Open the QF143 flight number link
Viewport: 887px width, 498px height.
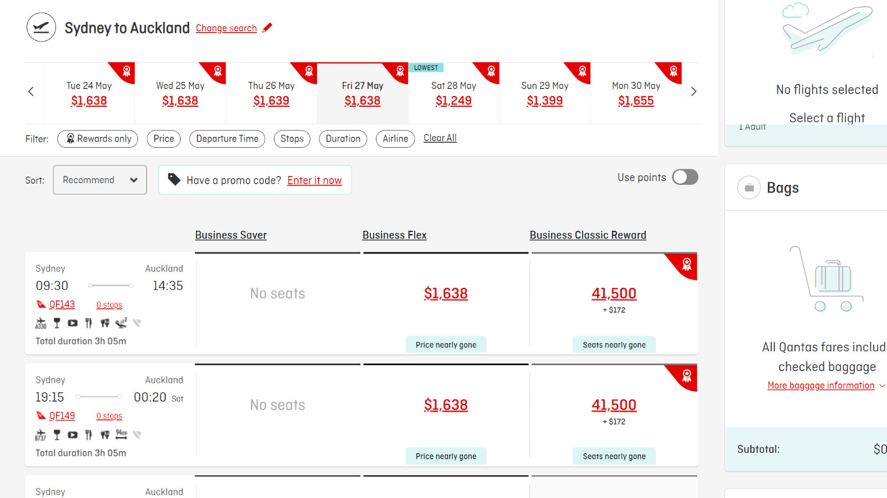[x=62, y=304]
